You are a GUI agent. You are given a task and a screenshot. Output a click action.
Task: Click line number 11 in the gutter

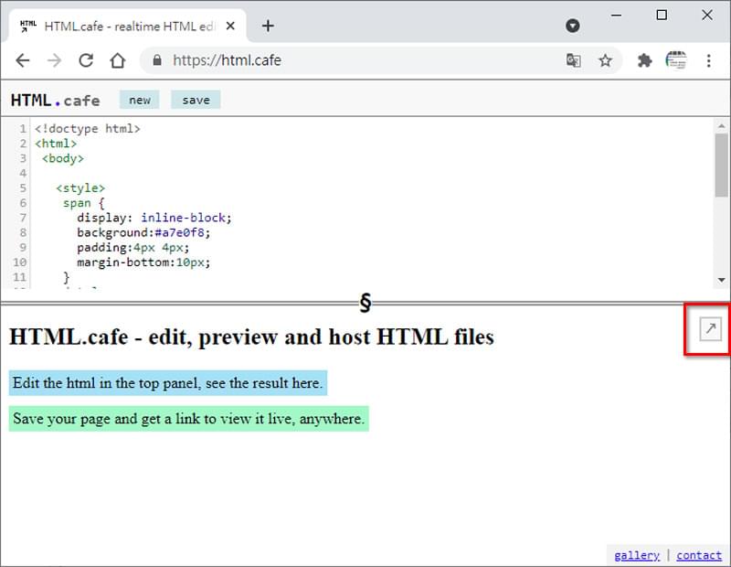(x=19, y=277)
